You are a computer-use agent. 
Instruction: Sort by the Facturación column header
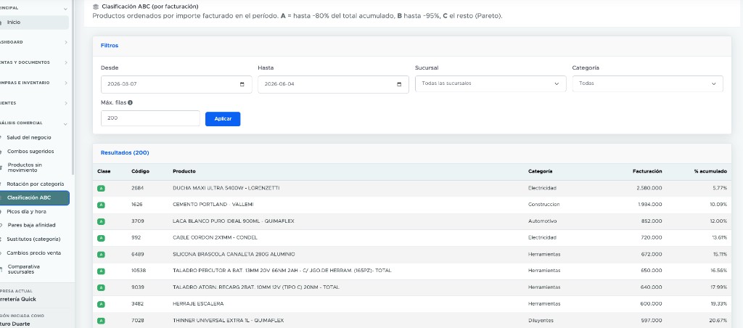click(646, 171)
